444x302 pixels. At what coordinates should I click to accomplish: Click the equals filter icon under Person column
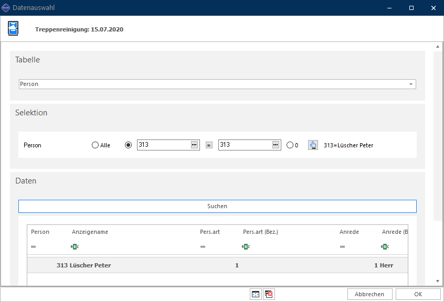[x=34, y=246]
